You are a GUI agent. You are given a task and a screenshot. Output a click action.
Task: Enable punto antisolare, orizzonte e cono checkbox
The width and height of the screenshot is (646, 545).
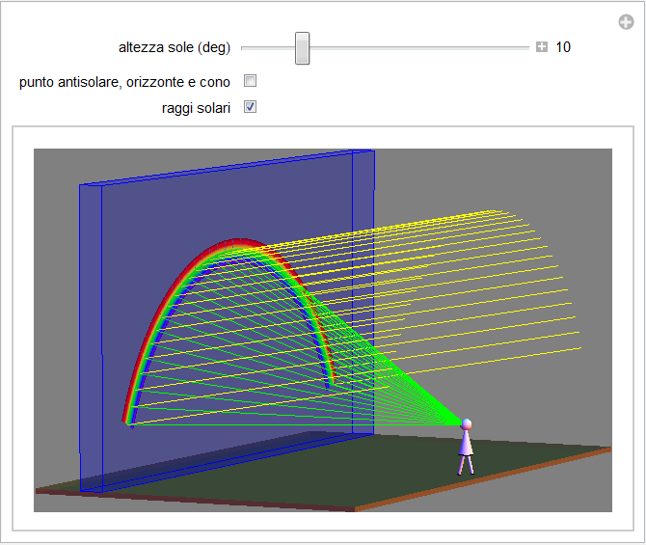click(x=250, y=80)
